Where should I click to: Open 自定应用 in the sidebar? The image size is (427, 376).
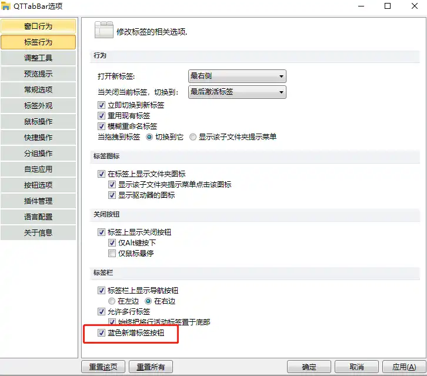(38, 169)
